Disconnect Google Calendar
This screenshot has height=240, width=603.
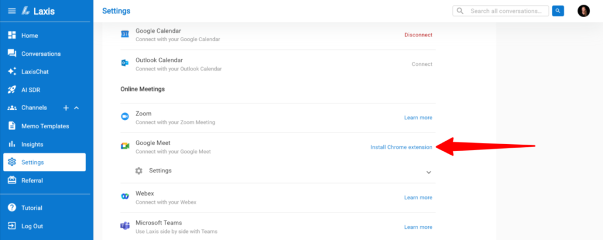[418, 35]
